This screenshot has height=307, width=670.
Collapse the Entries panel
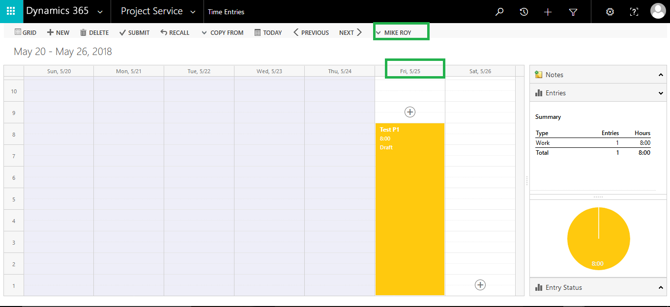click(661, 93)
